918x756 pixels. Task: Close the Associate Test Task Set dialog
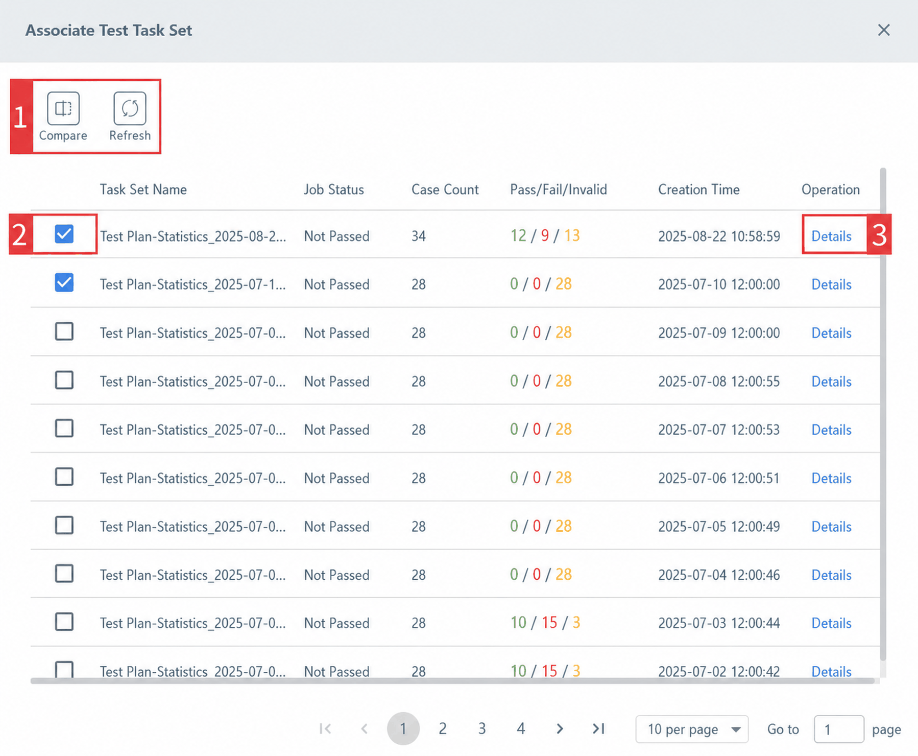[884, 30]
